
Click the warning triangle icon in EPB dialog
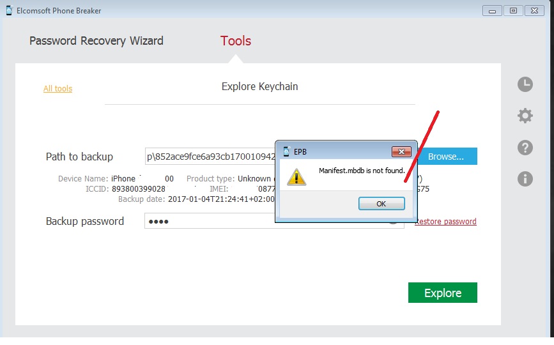(x=296, y=176)
